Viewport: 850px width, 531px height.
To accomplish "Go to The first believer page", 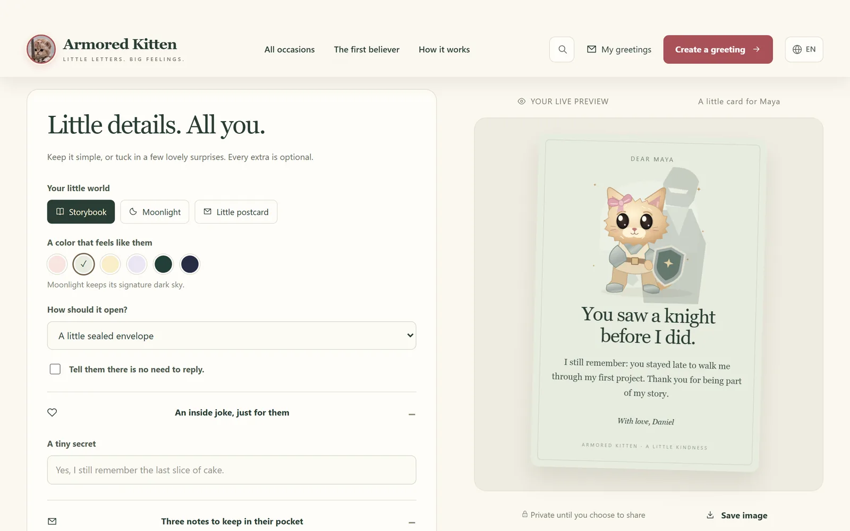I will 367,49.
